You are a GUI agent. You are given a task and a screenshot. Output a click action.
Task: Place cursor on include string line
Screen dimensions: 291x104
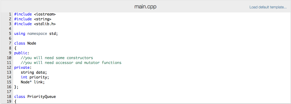click(33, 19)
